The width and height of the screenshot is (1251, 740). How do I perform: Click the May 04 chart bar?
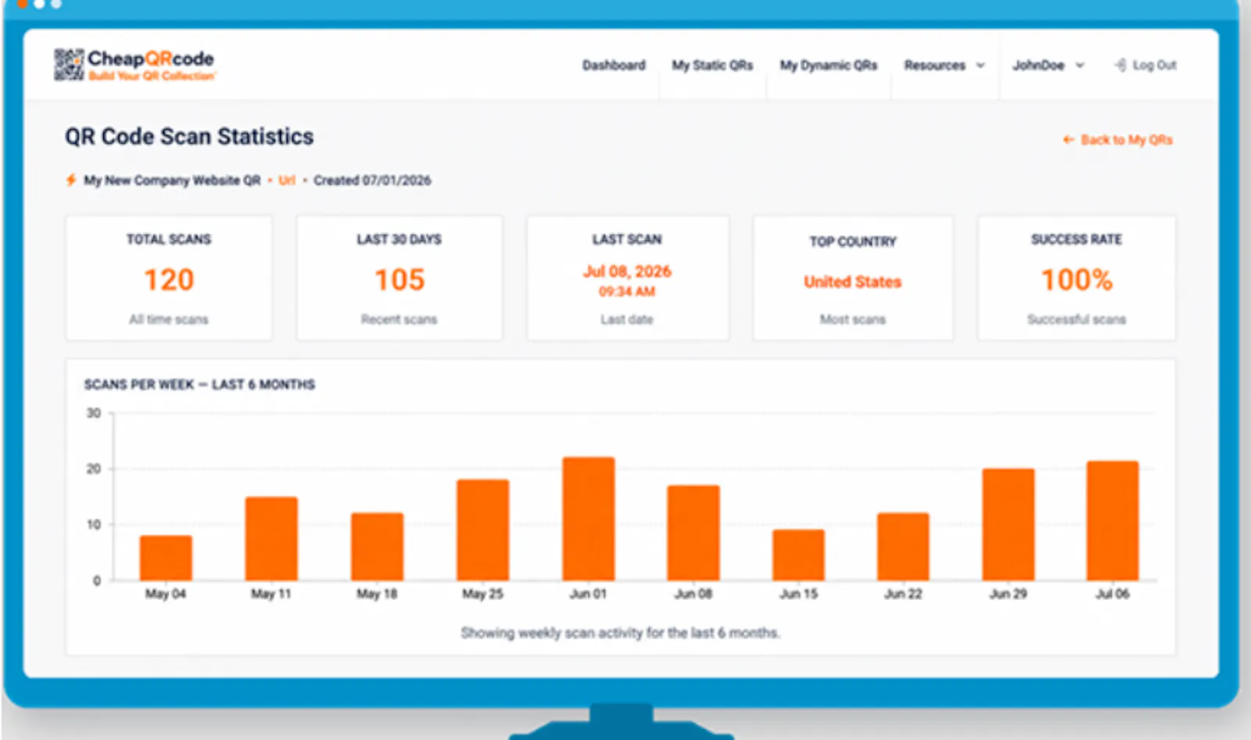pos(166,558)
